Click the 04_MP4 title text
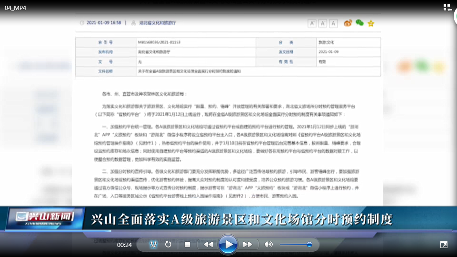Screen dimensions: 457x257 (x=16, y=8)
